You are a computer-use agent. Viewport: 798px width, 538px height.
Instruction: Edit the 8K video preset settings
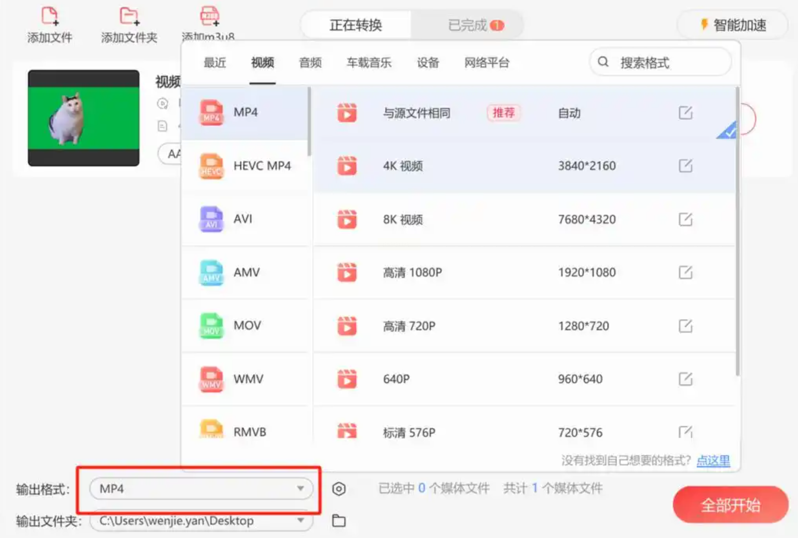685,219
